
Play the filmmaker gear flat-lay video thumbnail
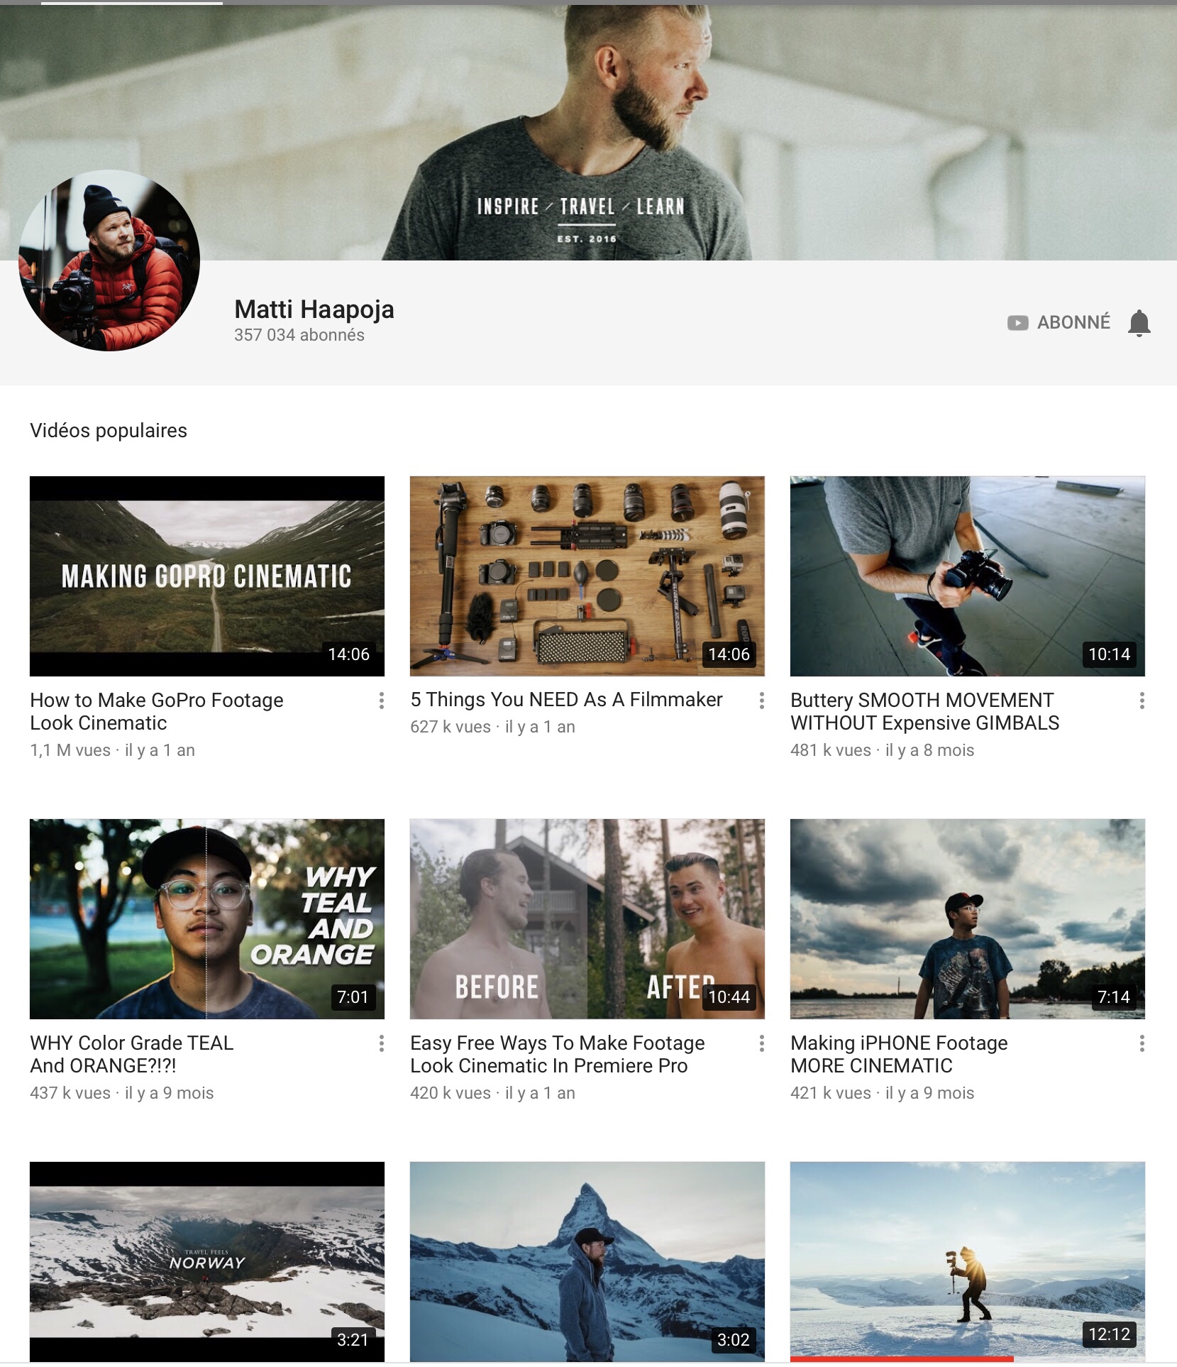587,576
